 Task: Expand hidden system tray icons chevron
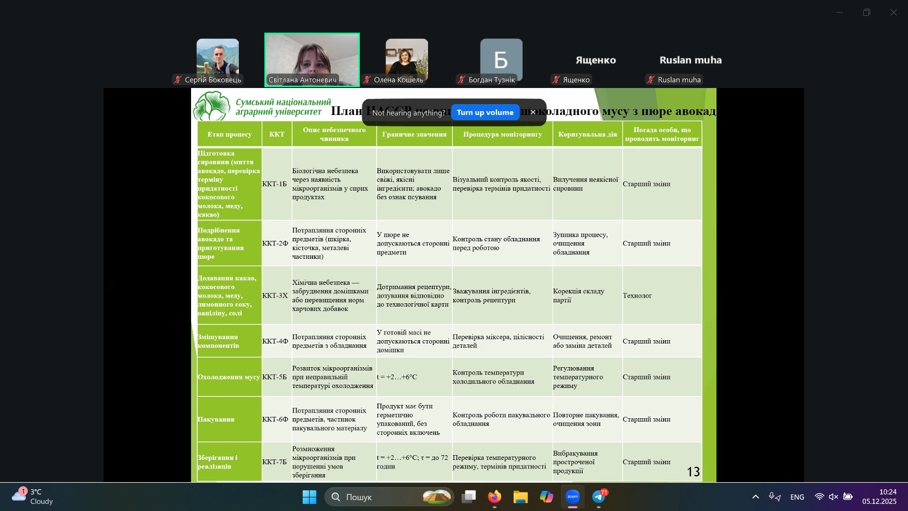tap(755, 497)
